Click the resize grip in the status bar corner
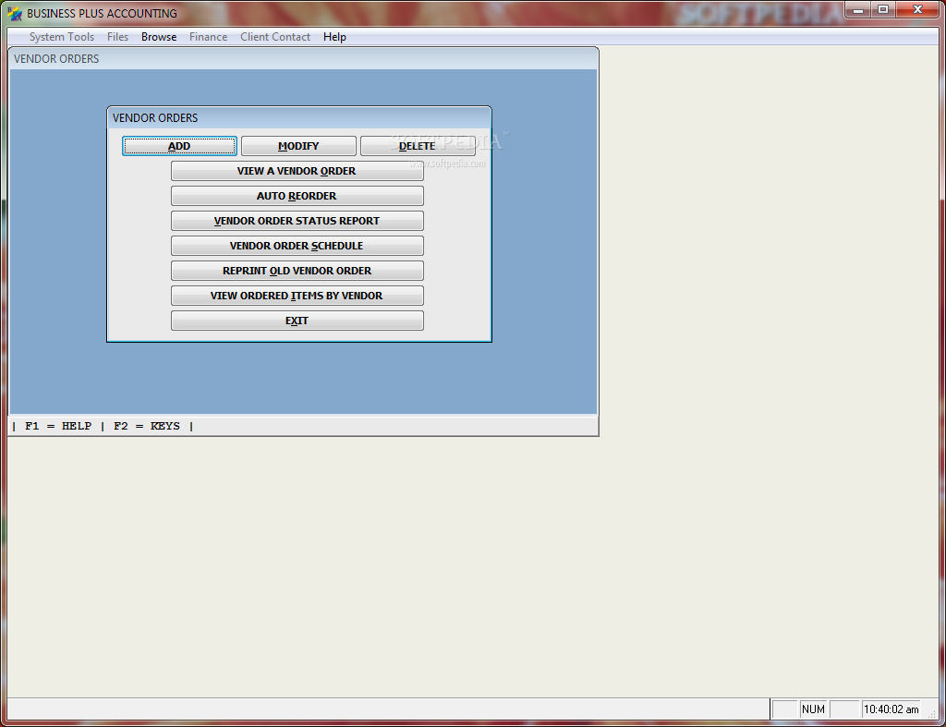 (x=931, y=714)
